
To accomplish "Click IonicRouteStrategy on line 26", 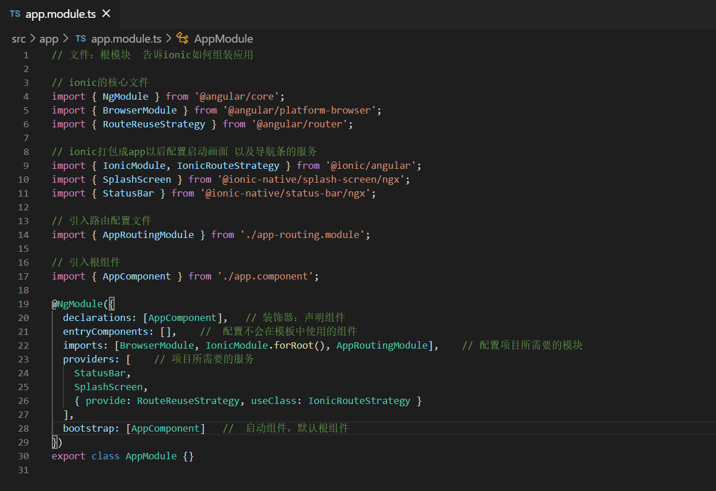I will tap(359, 401).
